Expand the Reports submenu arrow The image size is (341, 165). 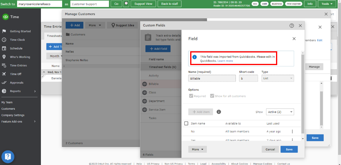pyautogui.click(x=35, y=91)
